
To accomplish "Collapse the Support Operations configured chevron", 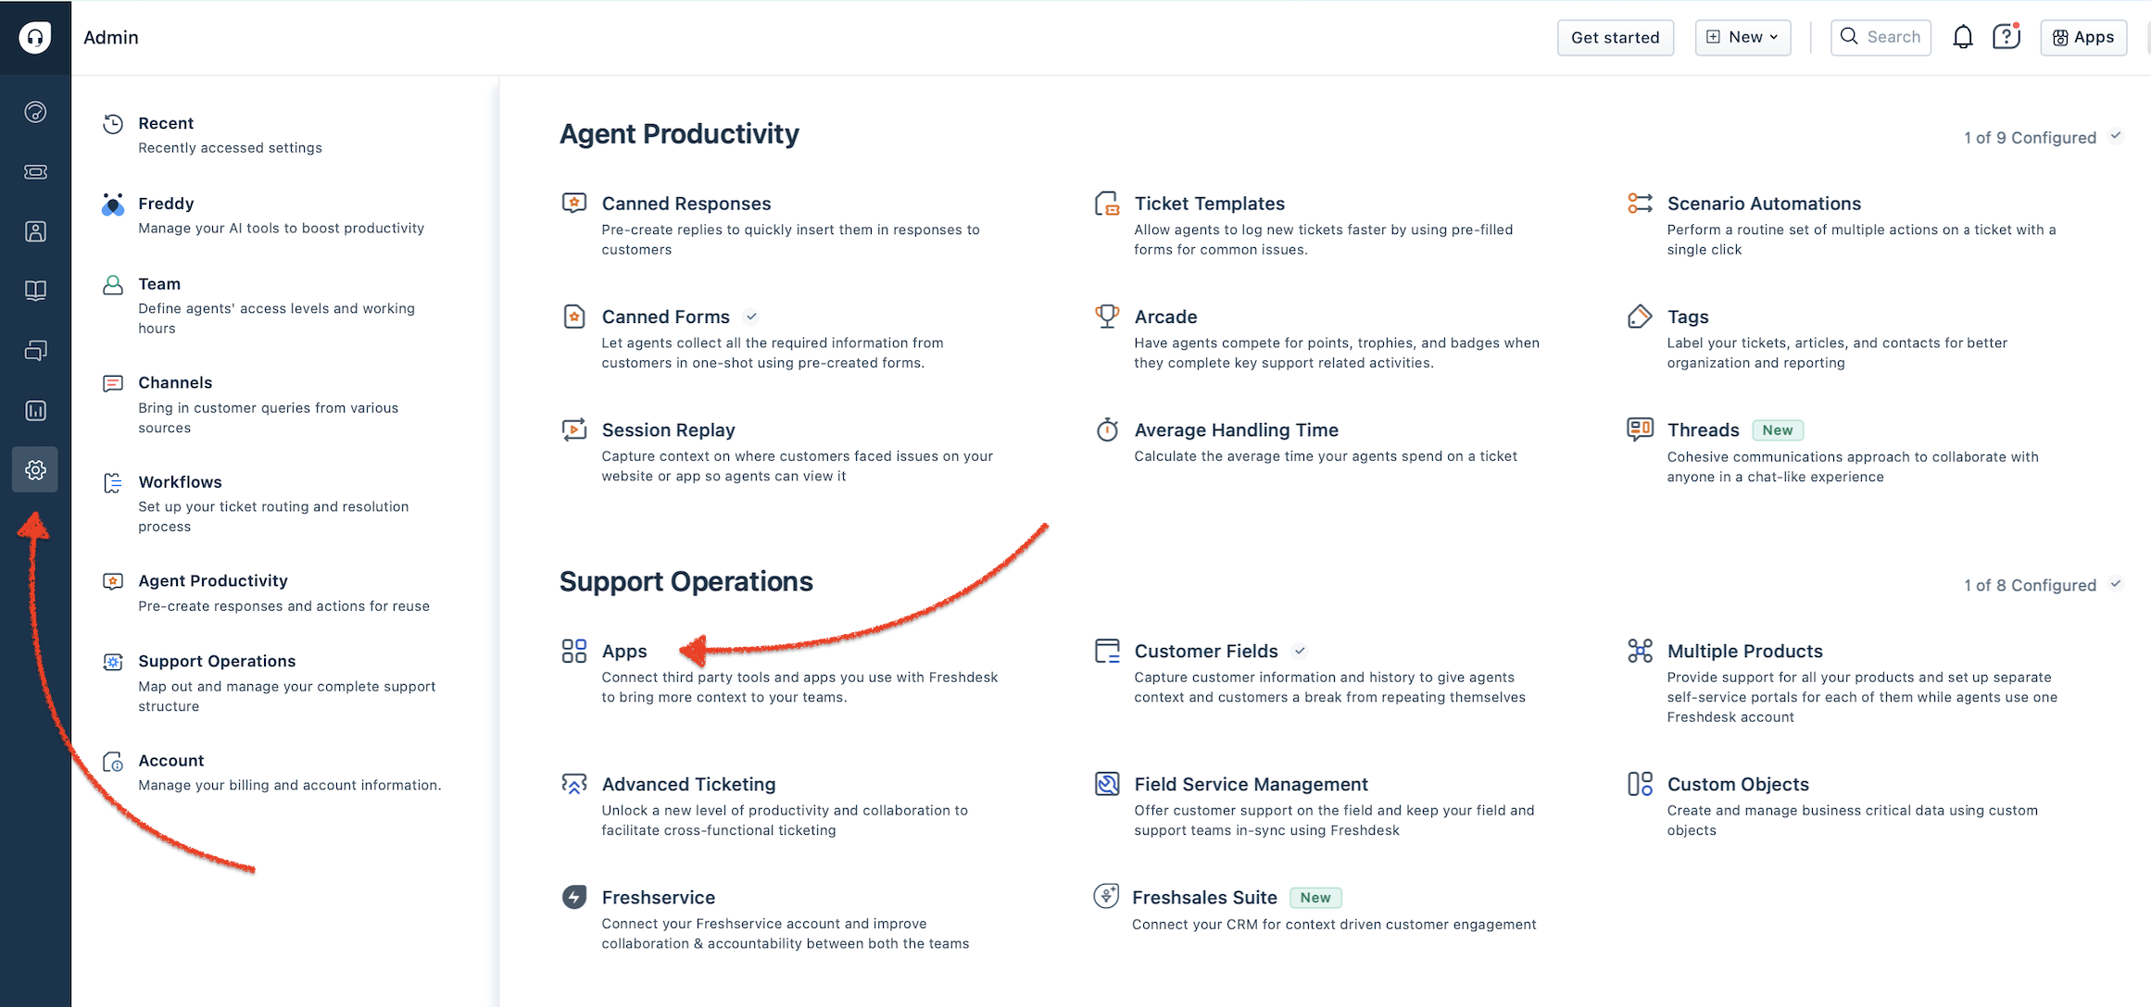I will [2116, 584].
